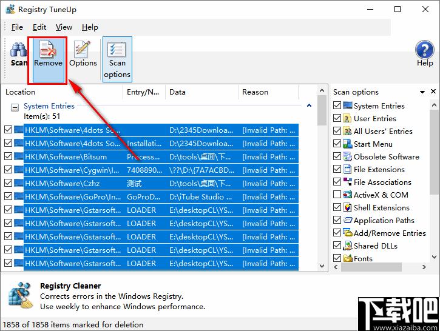Click the System Entries group heading
This screenshot has height=331, width=440.
click(x=49, y=106)
